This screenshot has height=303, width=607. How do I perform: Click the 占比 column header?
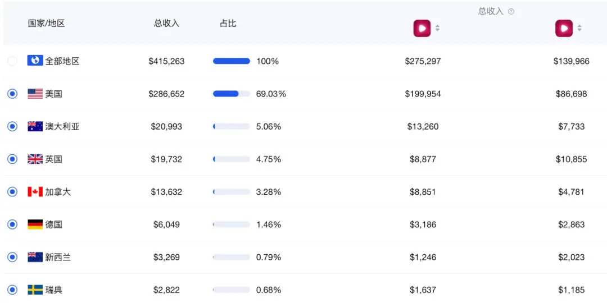pos(228,24)
